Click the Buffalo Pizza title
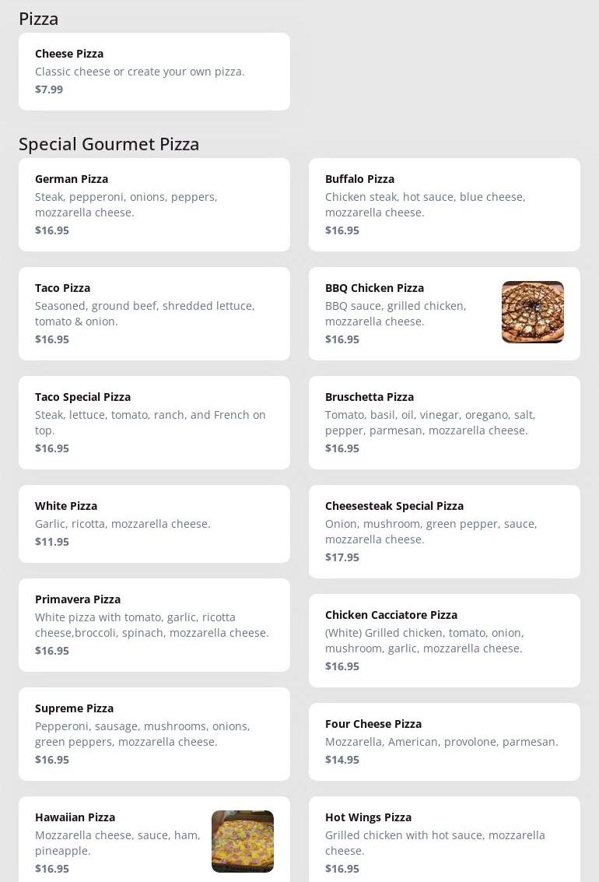The height and width of the screenshot is (882, 599). (359, 179)
